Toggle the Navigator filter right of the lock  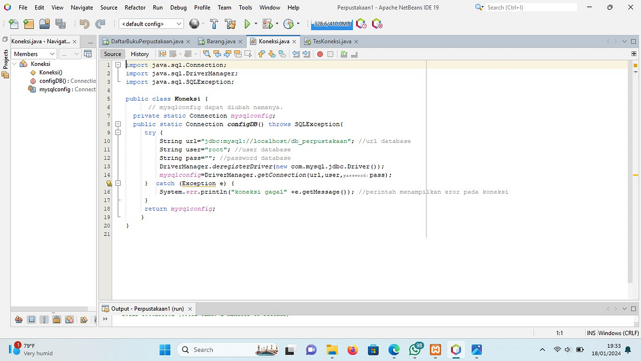(70, 319)
